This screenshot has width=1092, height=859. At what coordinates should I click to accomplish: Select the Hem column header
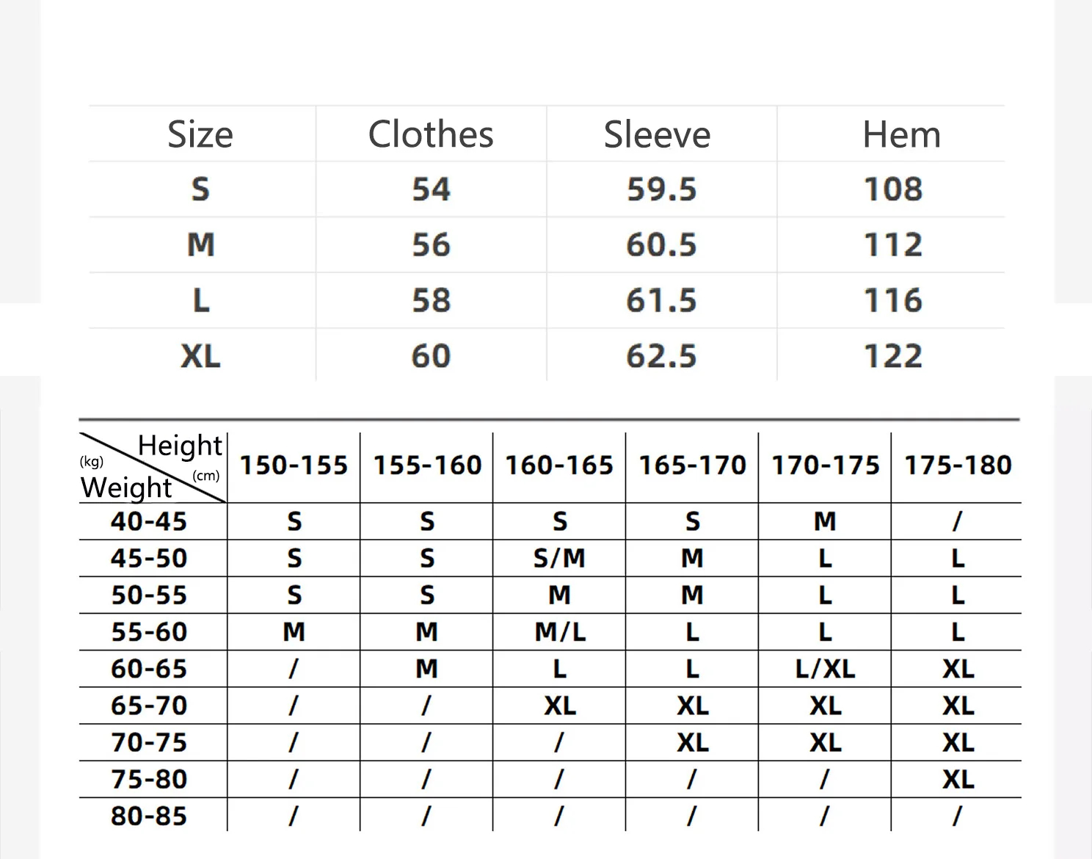(x=901, y=134)
